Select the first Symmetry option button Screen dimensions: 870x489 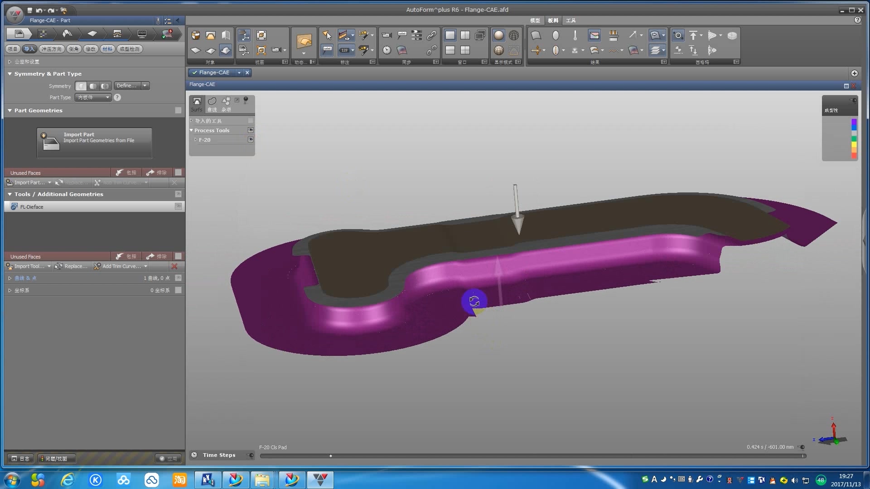(x=81, y=86)
